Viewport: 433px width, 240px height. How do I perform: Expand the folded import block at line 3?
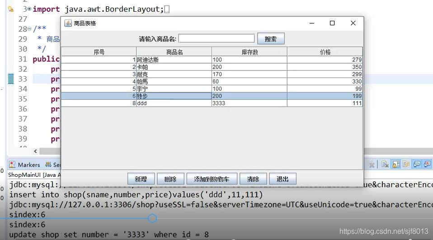click(29, 9)
